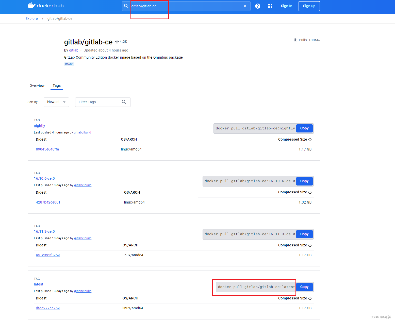Image resolution: width=395 pixels, height=321 pixels.
Task: Go to Explore breadcrumb link
Action: click(x=32, y=19)
